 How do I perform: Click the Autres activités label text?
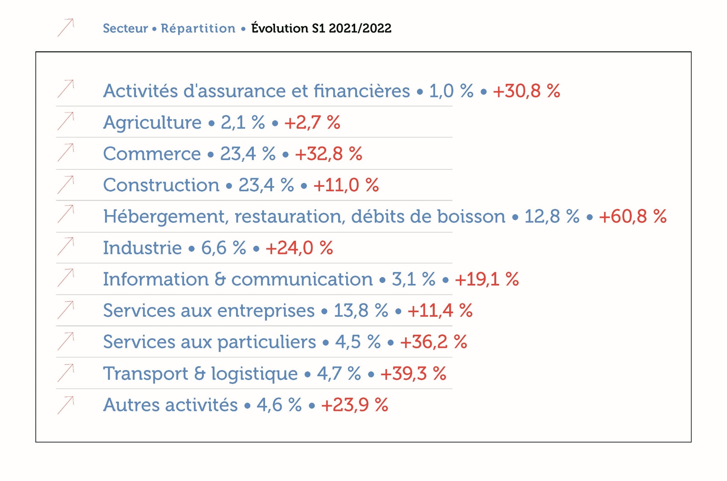click(170, 405)
